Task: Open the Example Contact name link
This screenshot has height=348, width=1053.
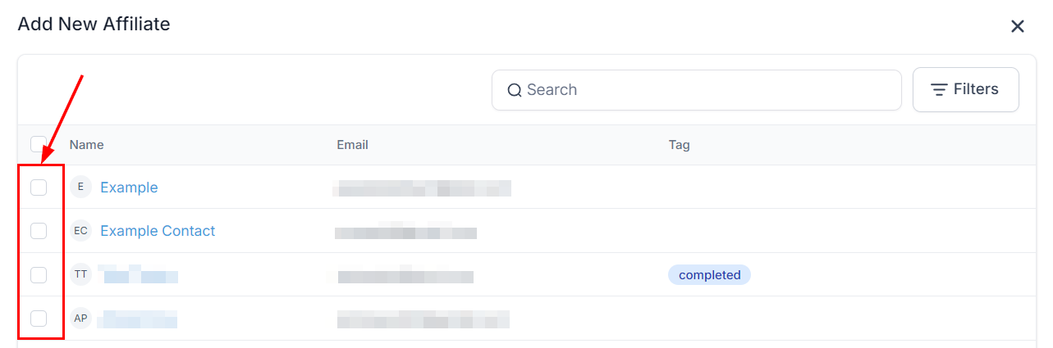Action: point(158,231)
